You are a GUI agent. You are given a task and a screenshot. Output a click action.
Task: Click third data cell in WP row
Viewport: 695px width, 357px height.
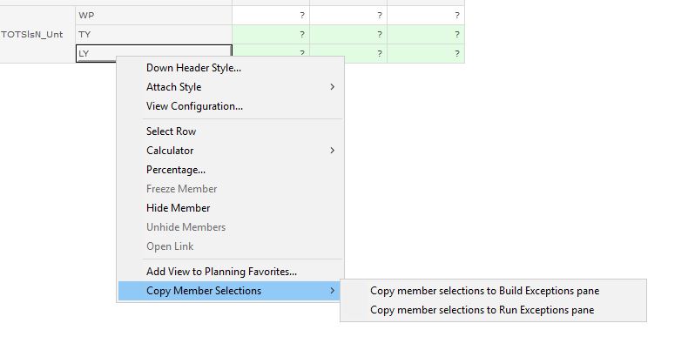[426, 15]
